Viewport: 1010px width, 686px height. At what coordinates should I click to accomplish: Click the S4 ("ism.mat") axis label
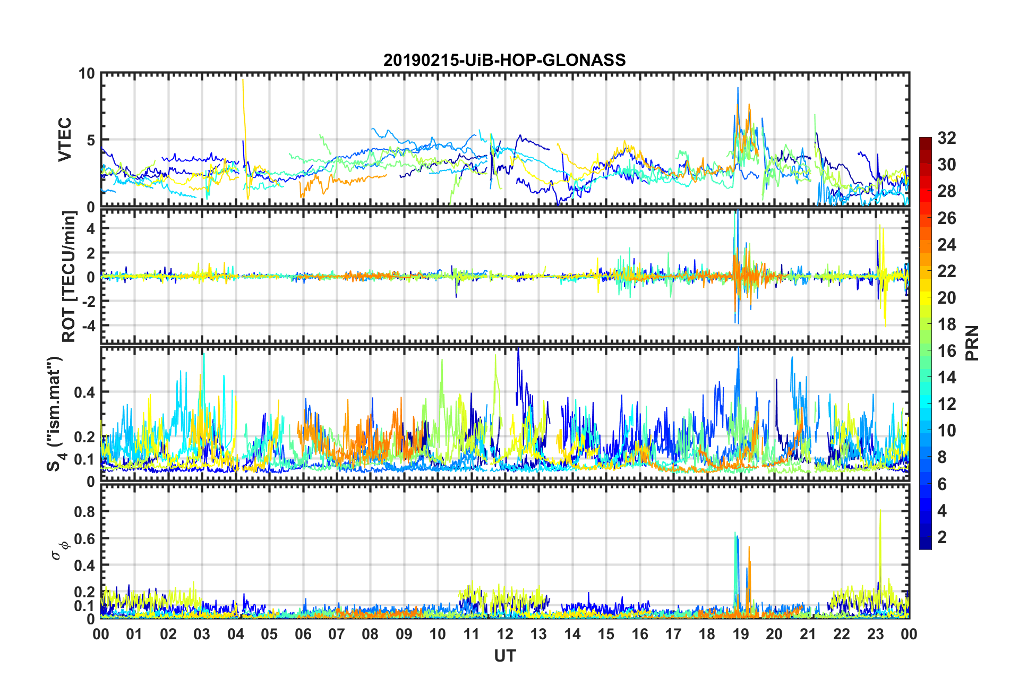point(56,414)
